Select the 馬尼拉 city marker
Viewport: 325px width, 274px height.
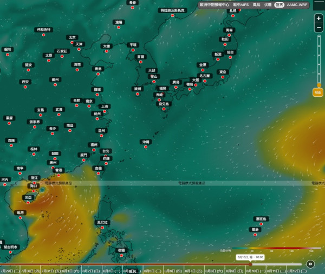click(x=102, y=228)
